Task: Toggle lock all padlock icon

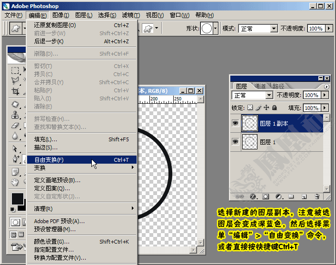Action: 274,108
